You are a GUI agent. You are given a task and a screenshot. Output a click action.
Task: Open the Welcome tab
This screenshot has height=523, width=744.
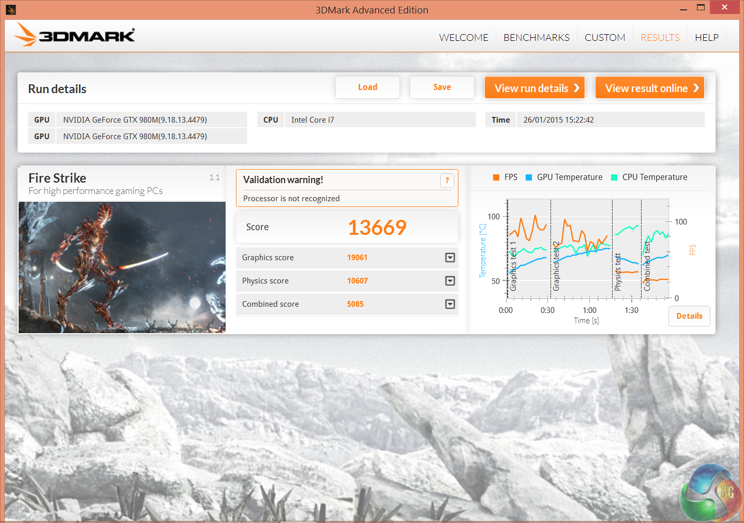click(x=464, y=38)
